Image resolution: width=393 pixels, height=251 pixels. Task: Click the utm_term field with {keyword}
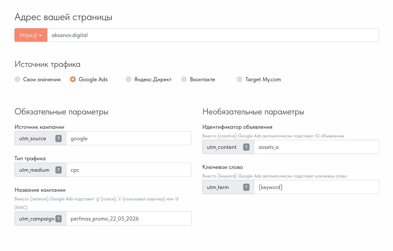[x=317, y=187]
